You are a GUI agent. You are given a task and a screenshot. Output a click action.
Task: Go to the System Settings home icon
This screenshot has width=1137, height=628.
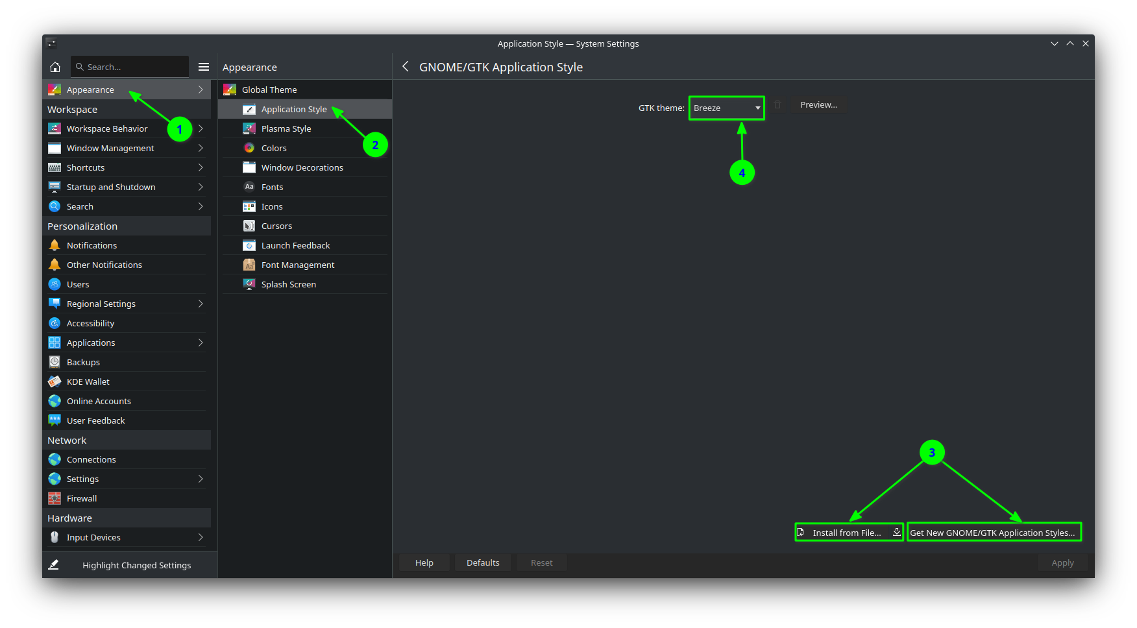point(55,67)
